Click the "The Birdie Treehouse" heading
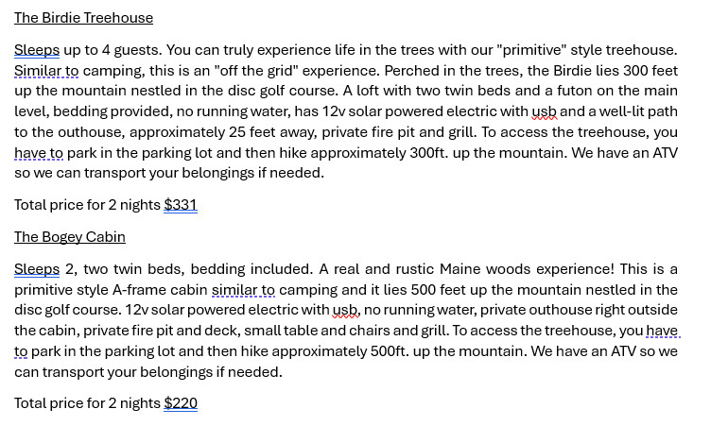The height and width of the screenshot is (426, 711). 83,18
